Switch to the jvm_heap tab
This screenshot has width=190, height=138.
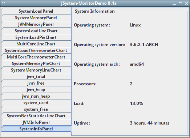pos(36,90)
